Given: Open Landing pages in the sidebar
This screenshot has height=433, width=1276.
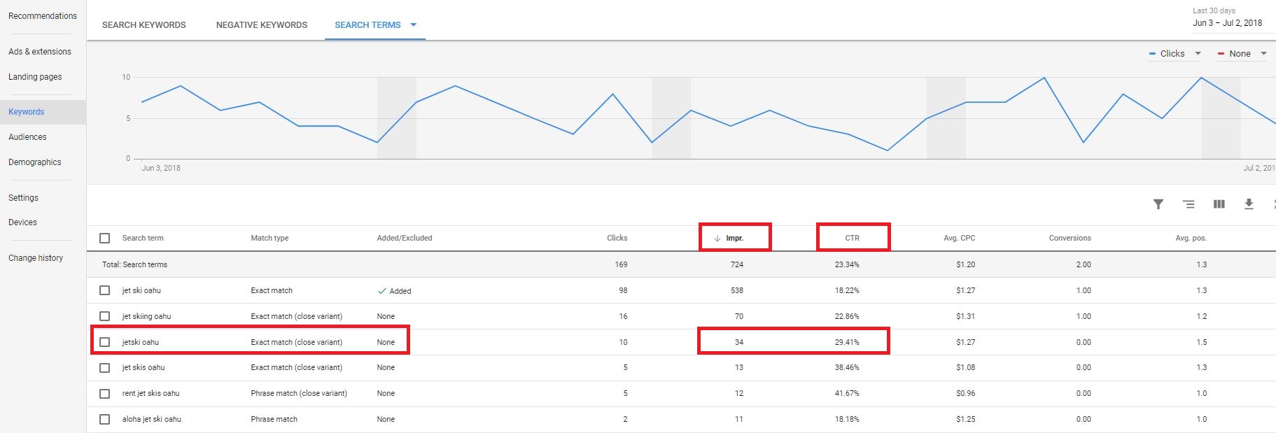Looking at the screenshot, I should coord(35,77).
